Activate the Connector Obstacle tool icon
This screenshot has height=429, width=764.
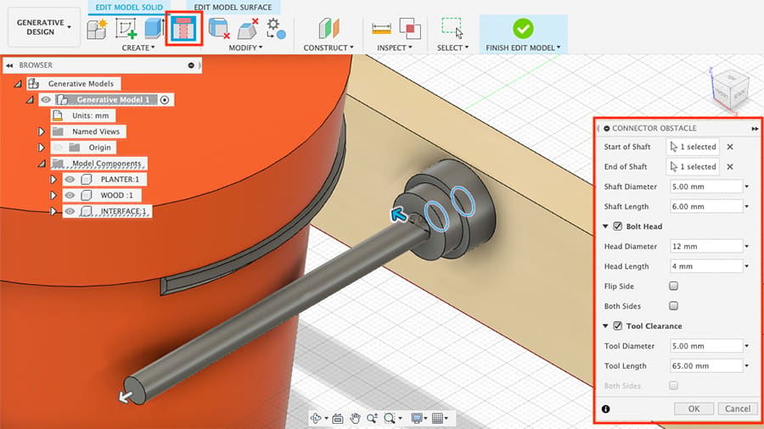pyautogui.click(x=183, y=29)
